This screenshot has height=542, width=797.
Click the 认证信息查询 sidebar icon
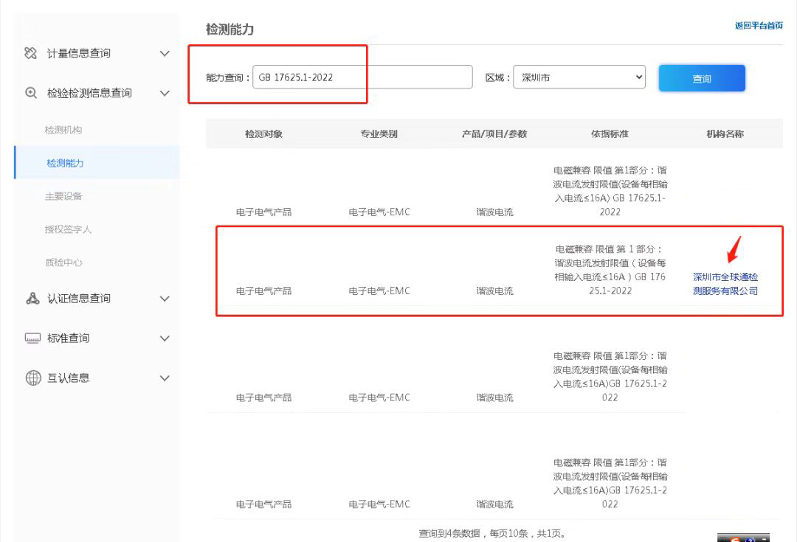32,298
